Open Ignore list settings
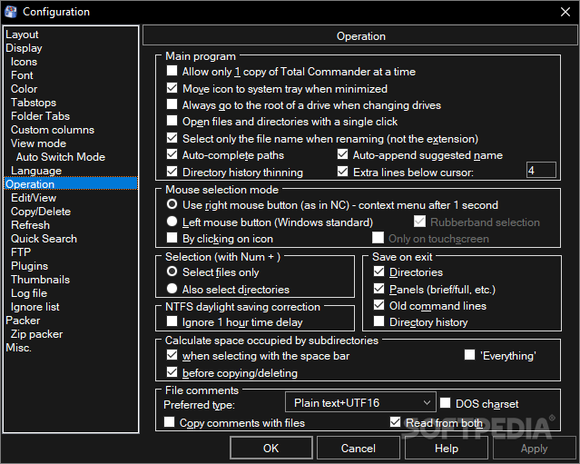This screenshot has width=580, height=464. (35, 307)
